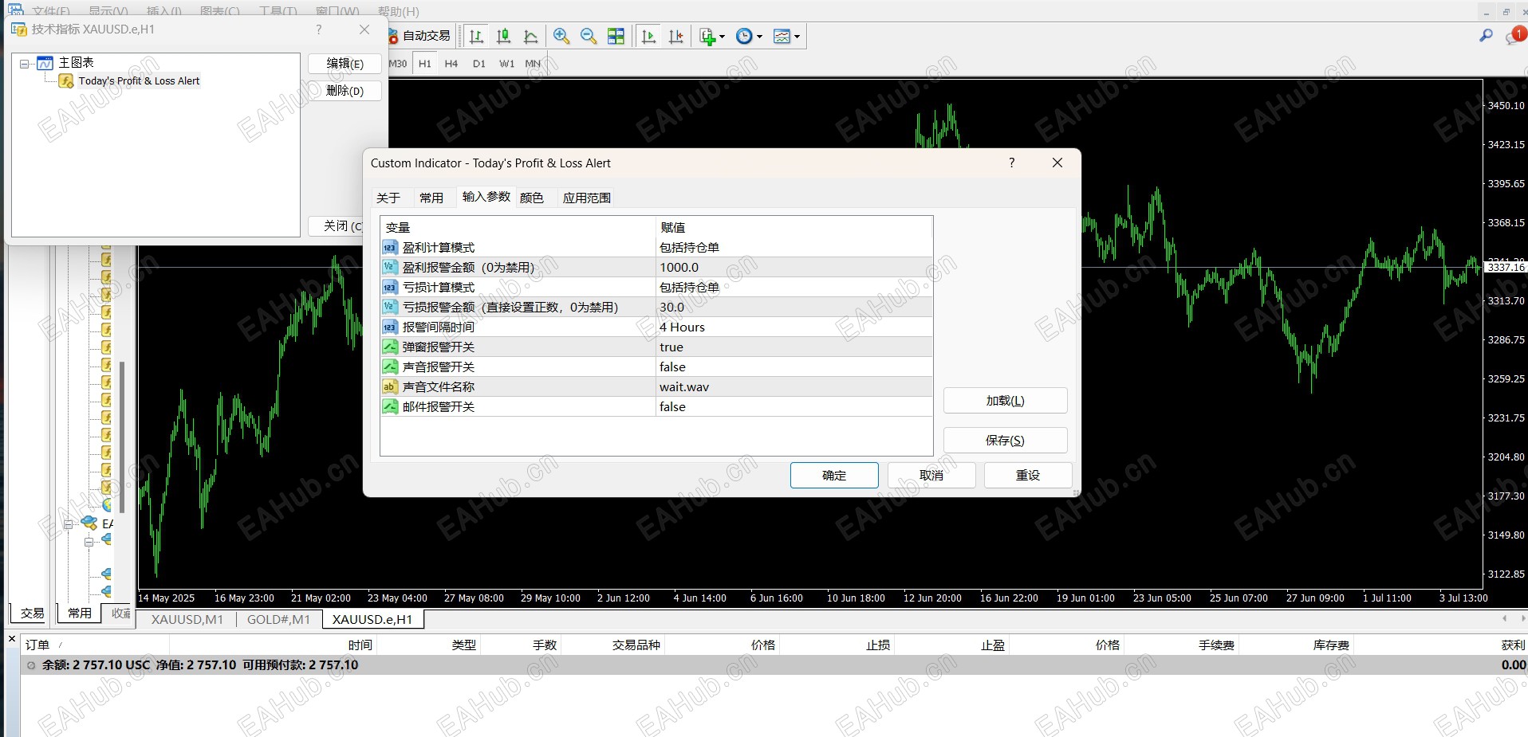Switch to the 应用范围 tab
Screen dimensions: 1528x737
(x=587, y=198)
